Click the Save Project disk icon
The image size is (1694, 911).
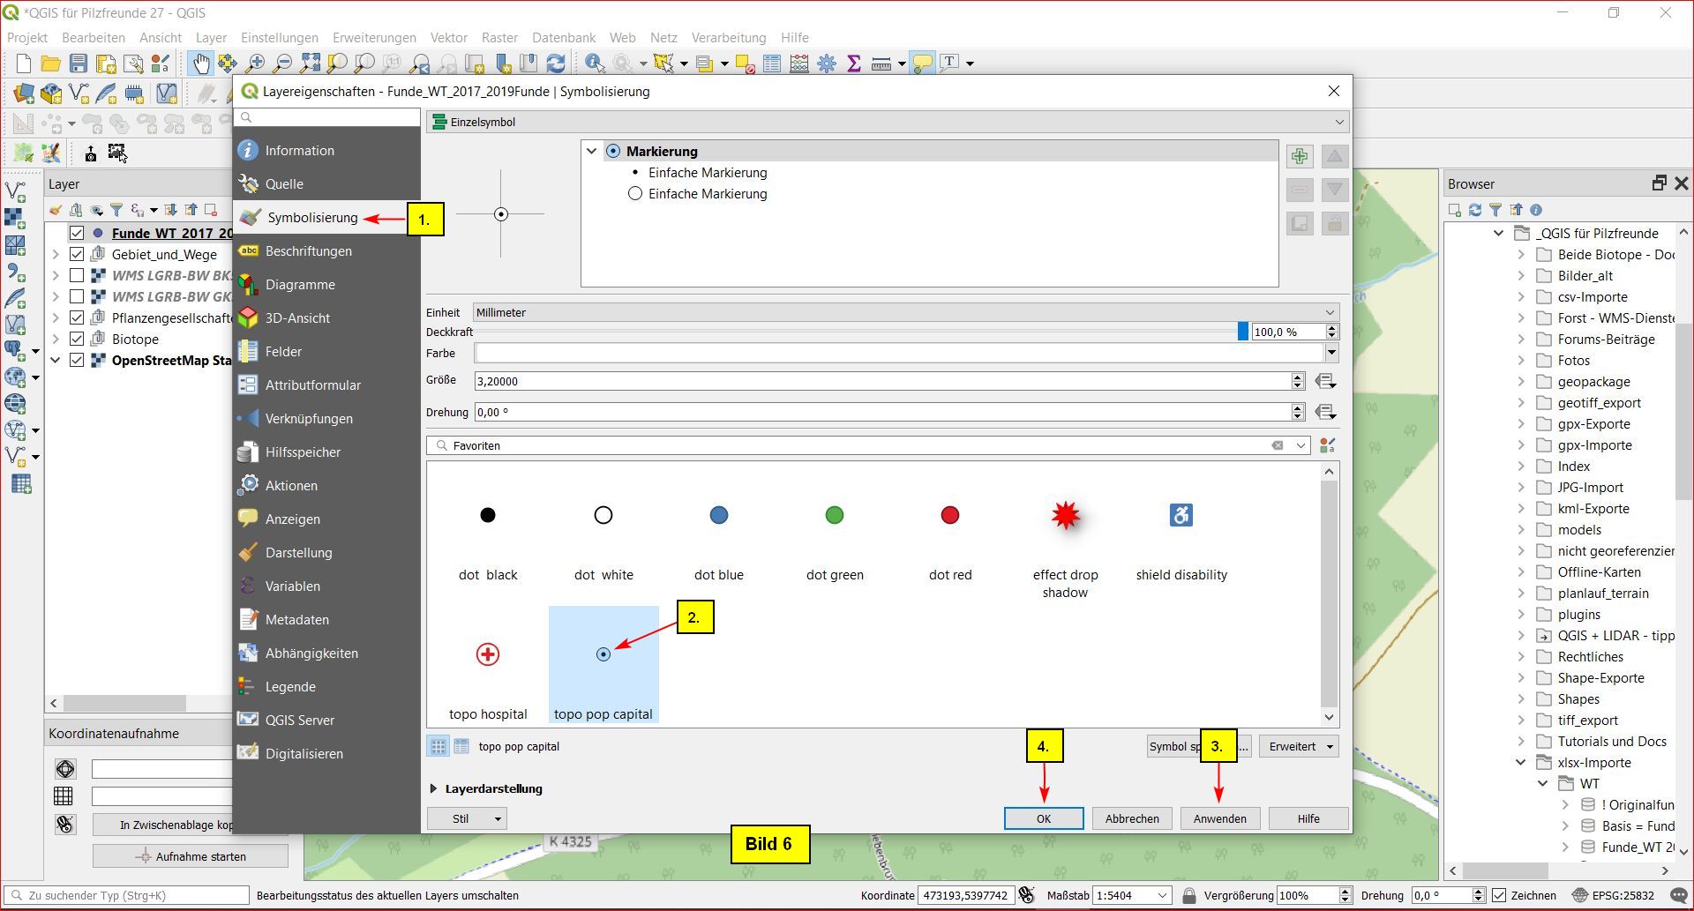pyautogui.click(x=79, y=63)
